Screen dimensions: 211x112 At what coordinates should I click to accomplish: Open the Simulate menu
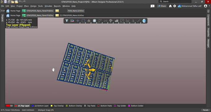click(48, 6)
